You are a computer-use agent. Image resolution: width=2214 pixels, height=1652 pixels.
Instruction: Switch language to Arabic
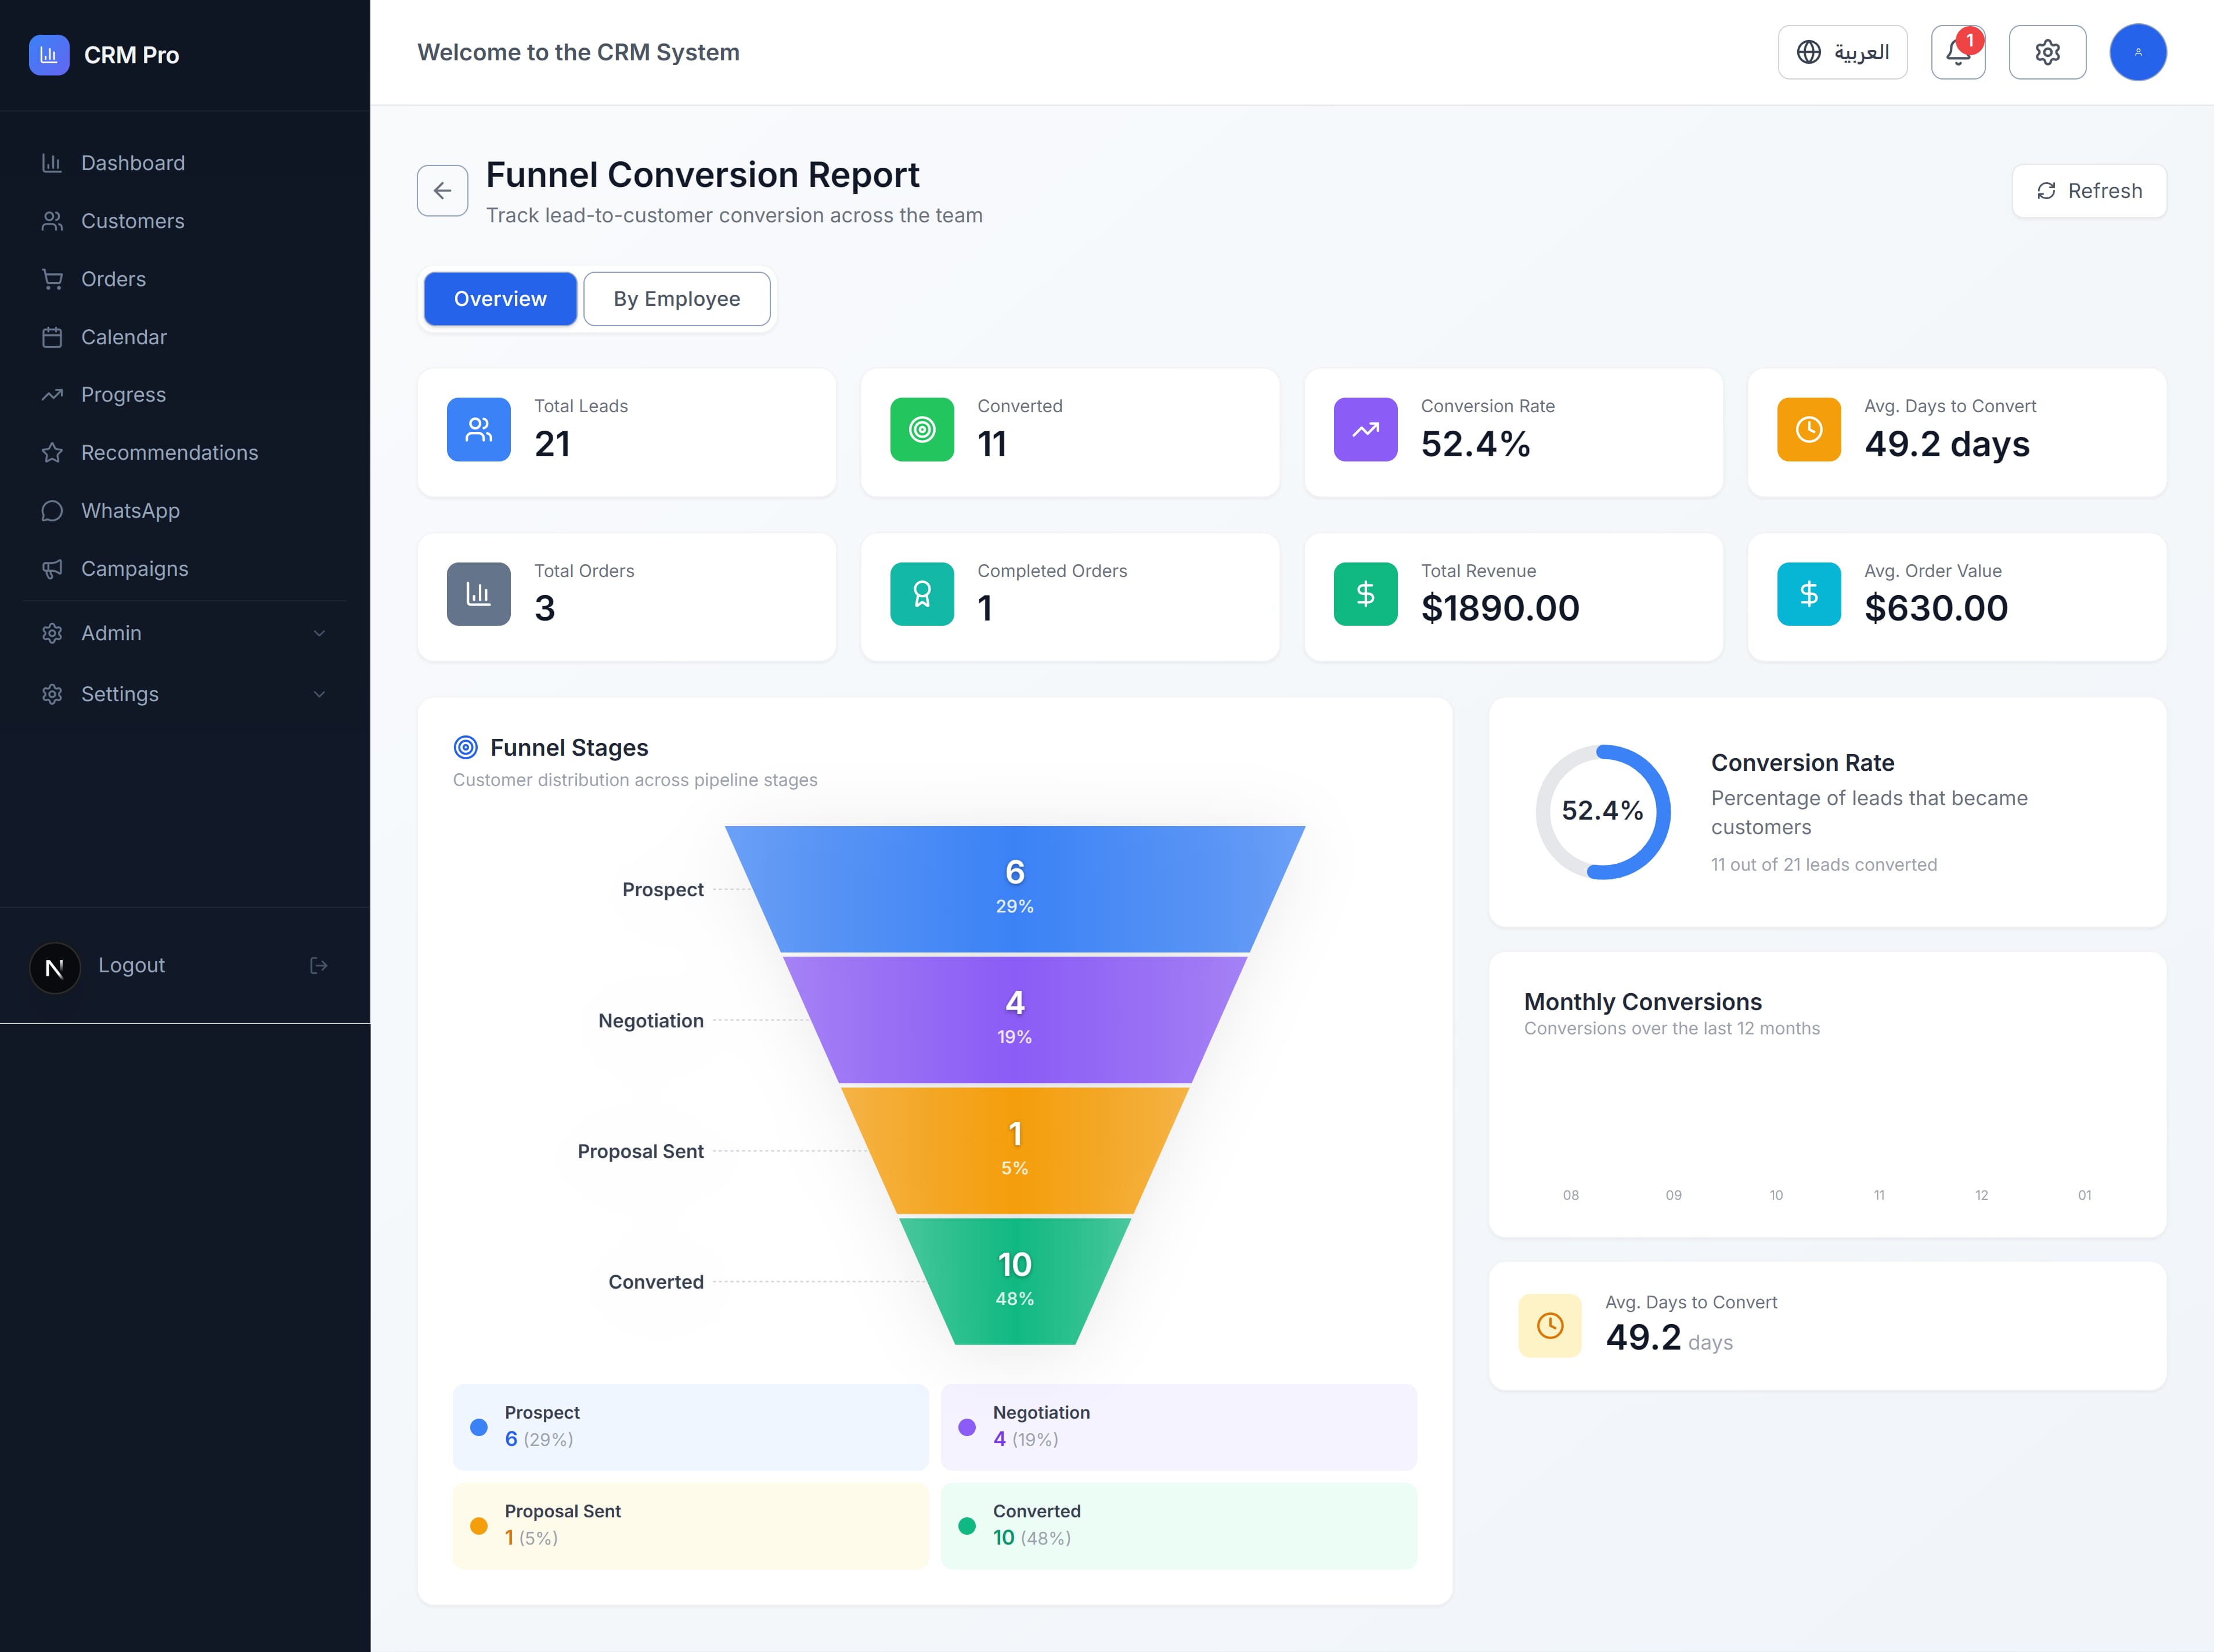tap(1842, 52)
